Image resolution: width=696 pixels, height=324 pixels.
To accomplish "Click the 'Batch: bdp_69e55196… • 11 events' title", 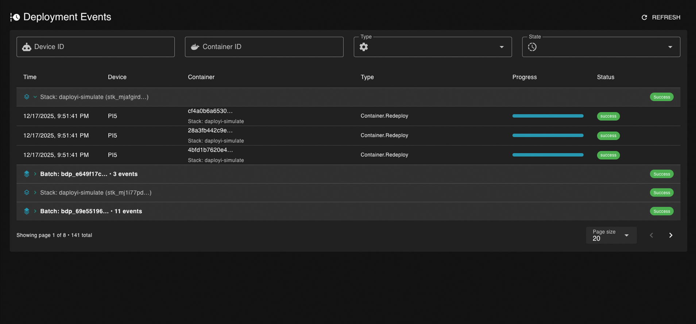I will [91, 211].
